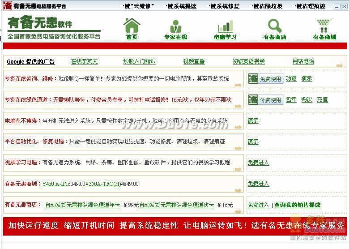Click the 免费使用 button
This screenshot has height=249, width=349.
coord(266,79)
